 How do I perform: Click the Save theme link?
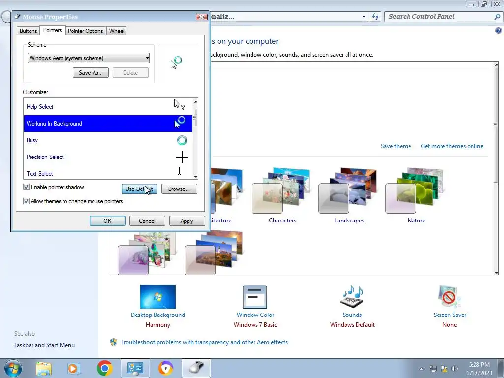[396, 146]
